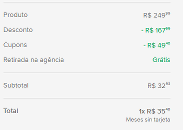Click the divider line above Subtotal
The width and height of the screenshot is (183, 130).
[x=87, y=73]
